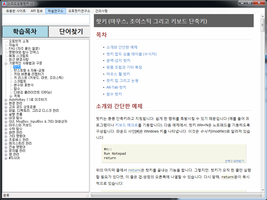The width and height of the screenshot is (267, 200).
Task: Expand the 환경 관리 node
Action: click(x=6, y=104)
